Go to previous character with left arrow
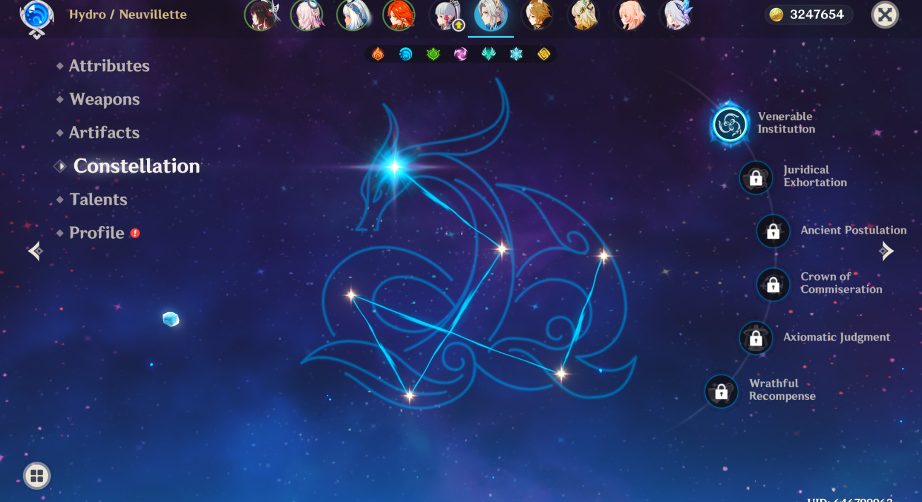922x502 pixels. pyautogui.click(x=36, y=251)
